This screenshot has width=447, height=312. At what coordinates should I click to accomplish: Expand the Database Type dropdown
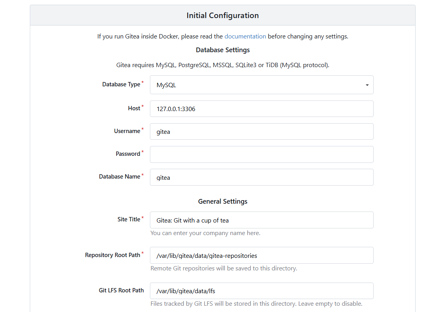tap(261, 85)
